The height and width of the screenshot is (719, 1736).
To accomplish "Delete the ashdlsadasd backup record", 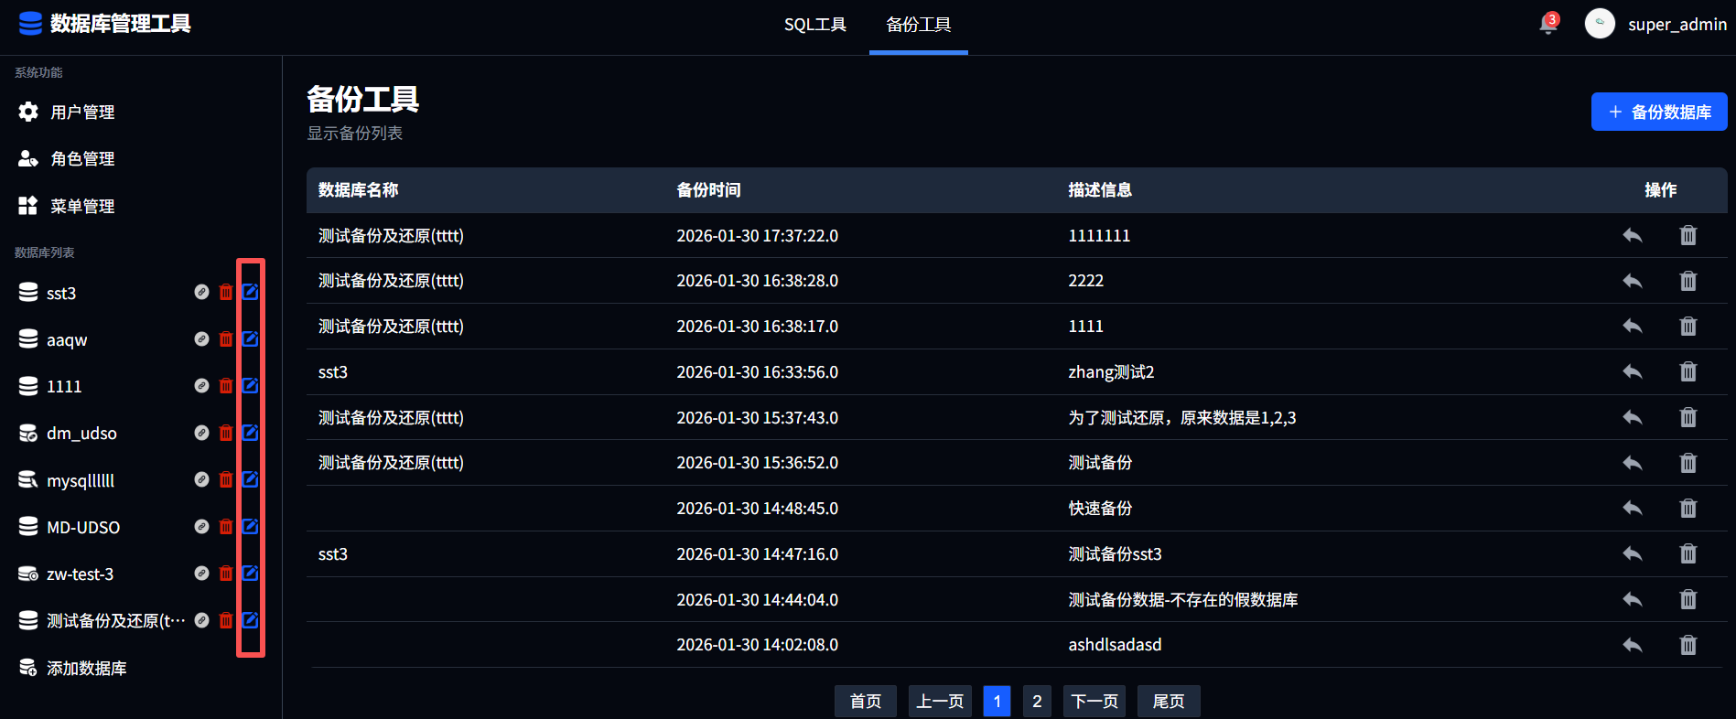I will [x=1687, y=645].
